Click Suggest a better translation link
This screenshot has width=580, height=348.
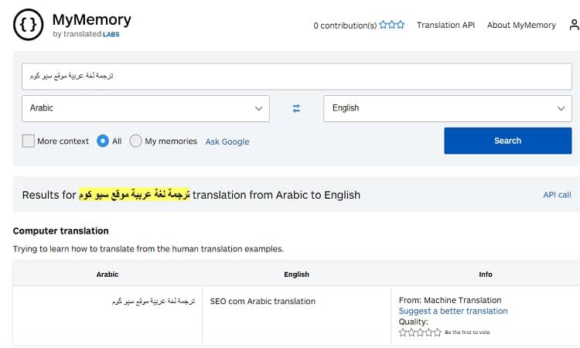click(453, 311)
